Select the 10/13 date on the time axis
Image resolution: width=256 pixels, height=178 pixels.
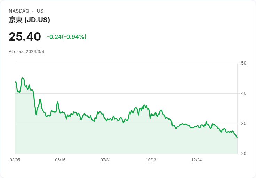click(x=151, y=160)
